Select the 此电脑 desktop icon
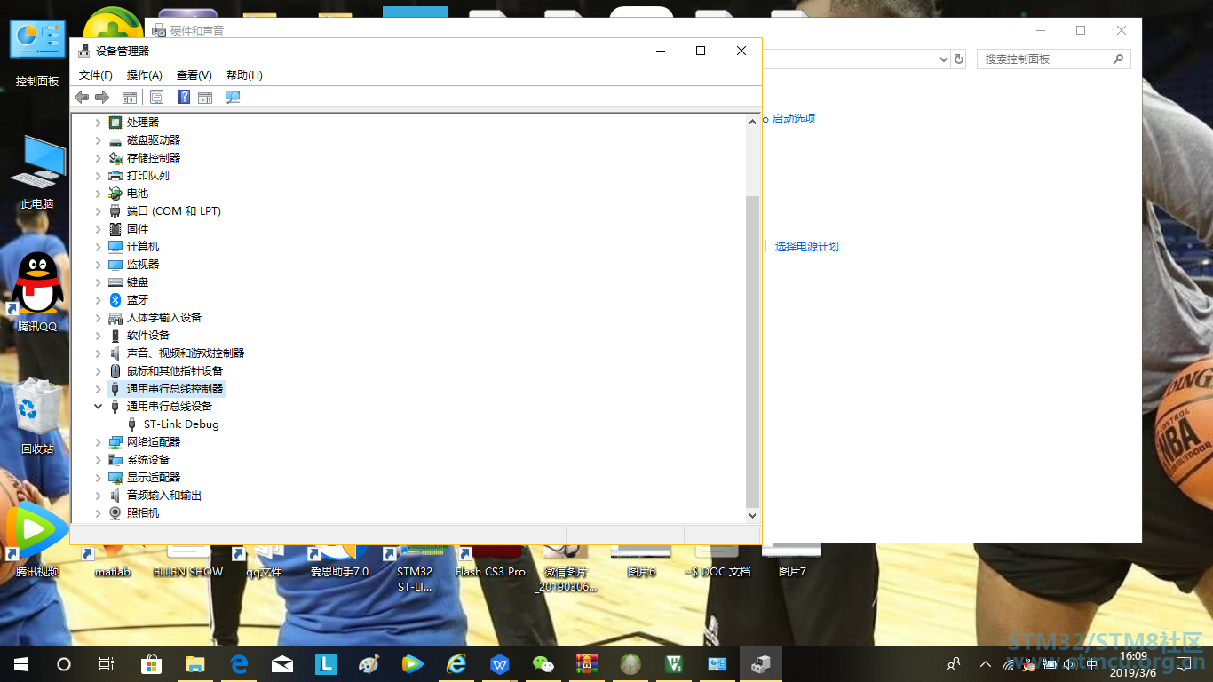Image resolution: width=1213 pixels, height=682 pixels. [37, 163]
